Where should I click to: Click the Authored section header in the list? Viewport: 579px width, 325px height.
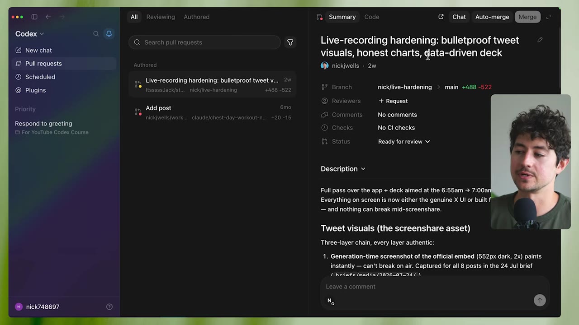[x=145, y=65]
